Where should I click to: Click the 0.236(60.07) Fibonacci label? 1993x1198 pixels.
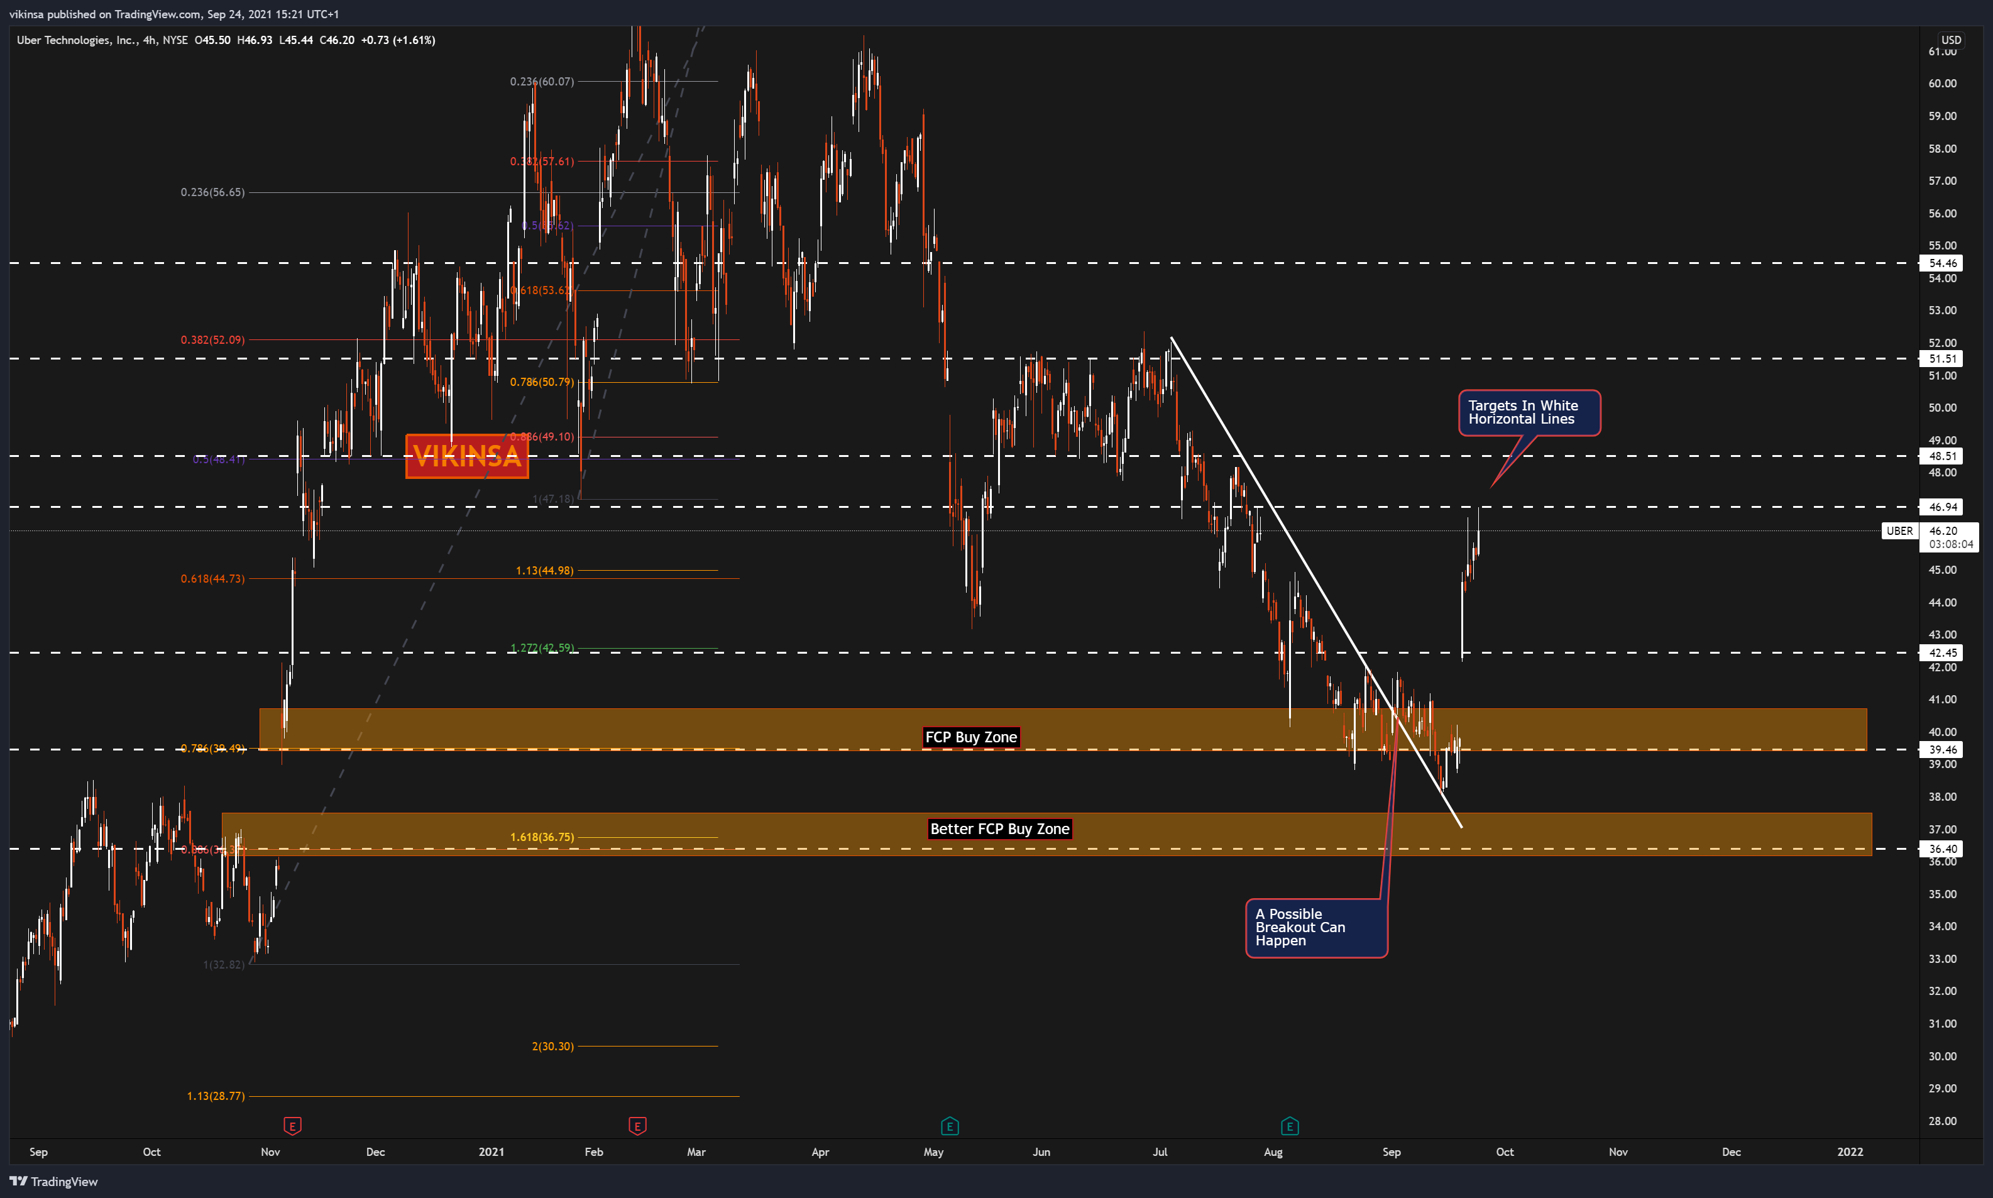point(542,82)
